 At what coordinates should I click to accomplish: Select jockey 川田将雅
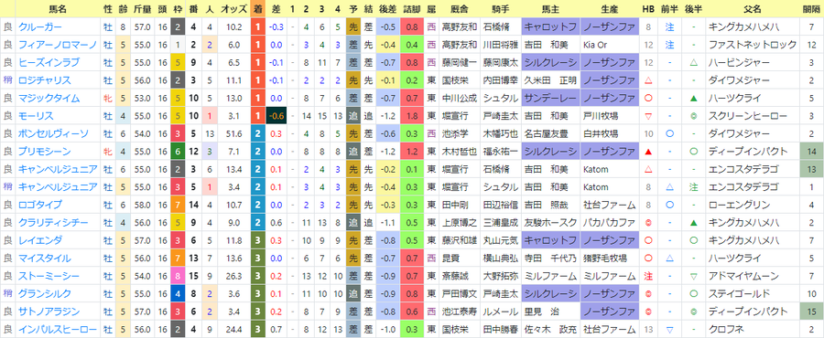(501, 45)
